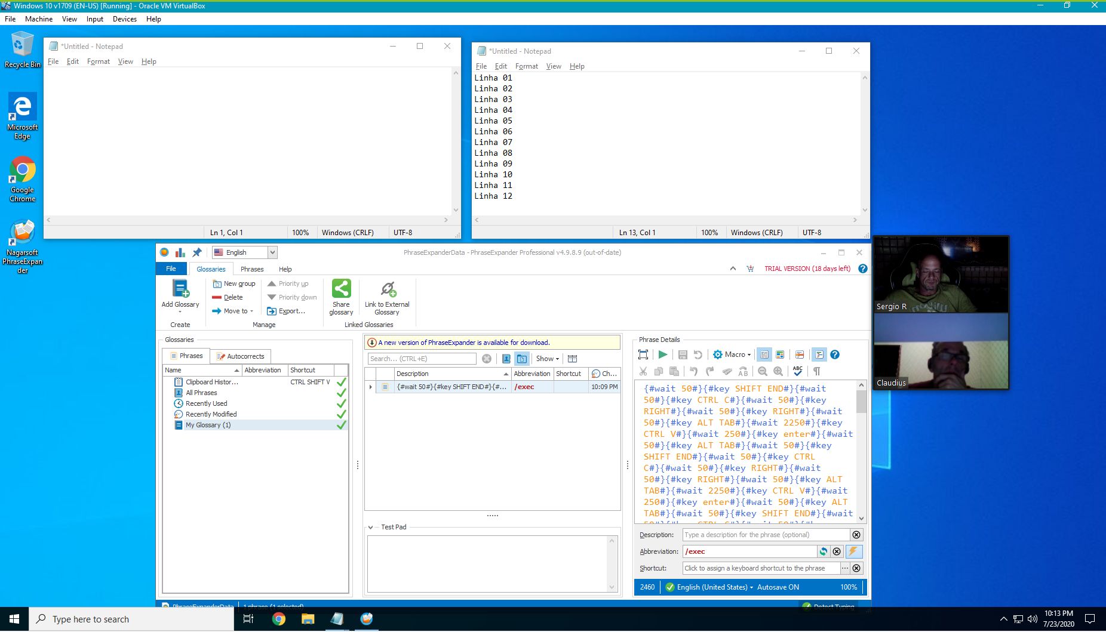
Task: Click the Export… button
Action: [x=286, y=311]
